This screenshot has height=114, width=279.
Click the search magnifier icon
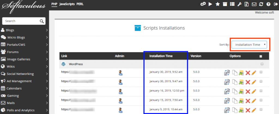(42, 21)
